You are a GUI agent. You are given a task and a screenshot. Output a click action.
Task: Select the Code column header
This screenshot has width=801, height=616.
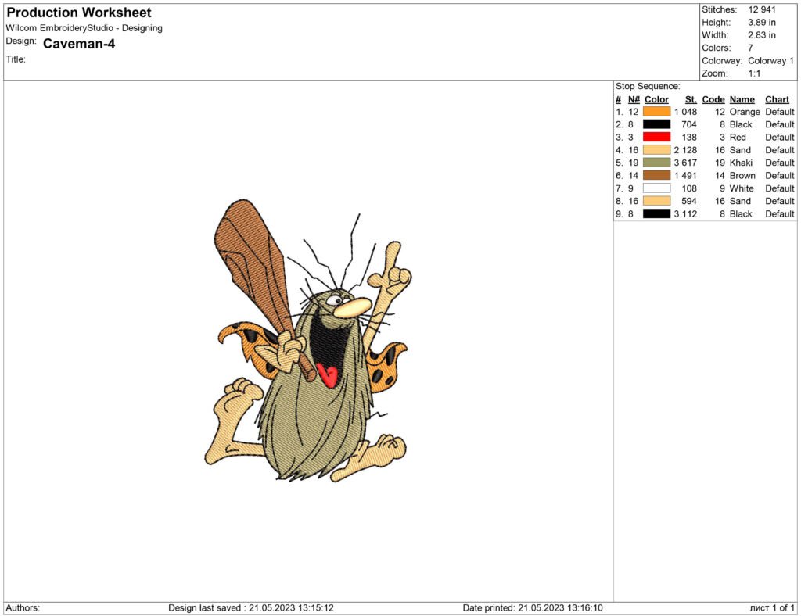point(713,99)
